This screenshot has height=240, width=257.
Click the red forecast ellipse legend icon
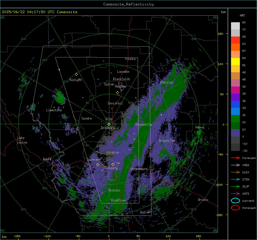pyautogui.click(x=235, y=208)
